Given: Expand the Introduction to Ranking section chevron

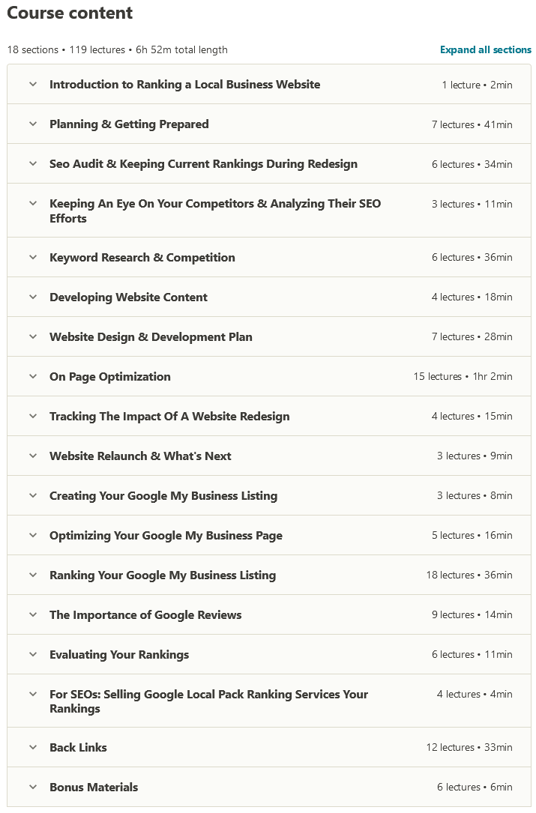Looking at the screenshot, I should pyautogui.click(x=33, y=84).
